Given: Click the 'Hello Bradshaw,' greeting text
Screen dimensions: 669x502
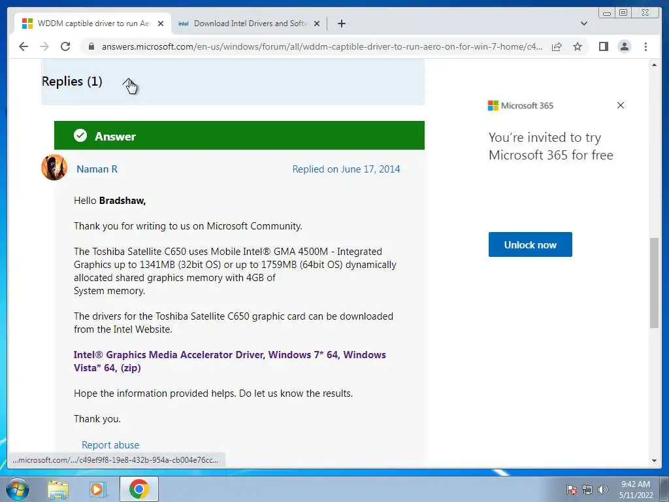Looking at the screenshot, I should pos(110,201).
